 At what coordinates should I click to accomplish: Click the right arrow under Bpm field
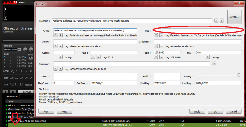[x=161, y=57]
